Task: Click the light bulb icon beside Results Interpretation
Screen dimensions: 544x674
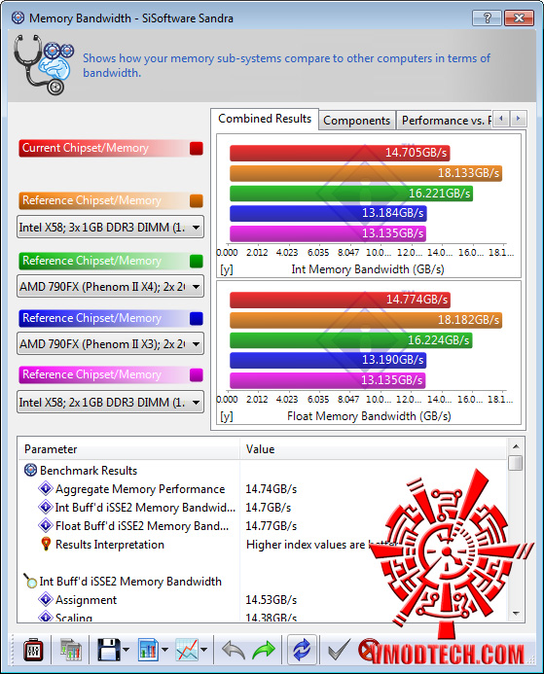Action: click(46, 544)
